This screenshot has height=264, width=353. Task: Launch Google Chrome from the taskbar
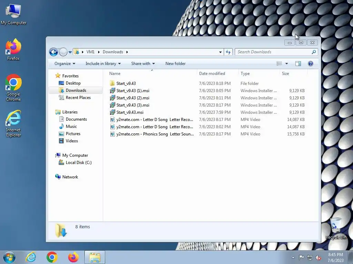point(52,257)
